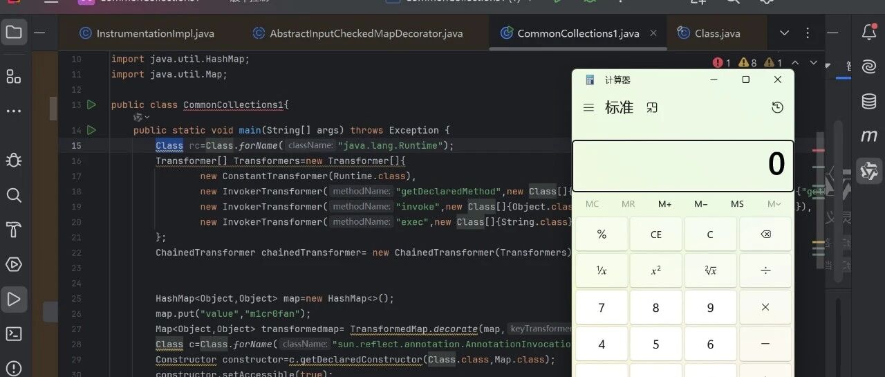Click Calculator digit 5 button
885x377 pixels.
coord(656,343)
